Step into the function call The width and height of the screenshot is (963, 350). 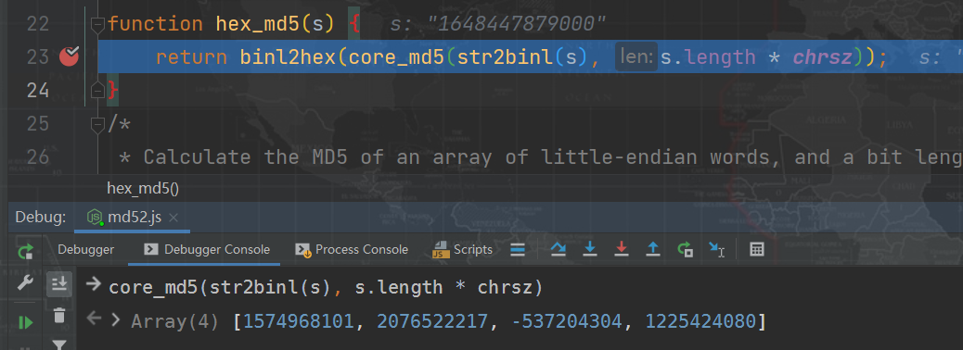590,249
